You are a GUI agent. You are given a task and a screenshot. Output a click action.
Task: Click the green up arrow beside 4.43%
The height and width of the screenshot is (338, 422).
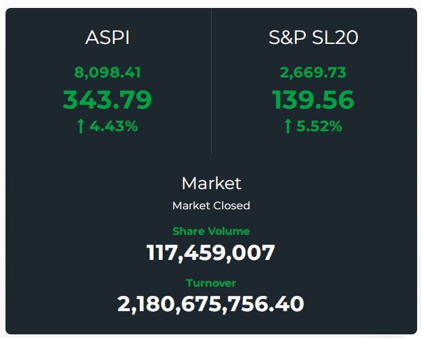80,126
